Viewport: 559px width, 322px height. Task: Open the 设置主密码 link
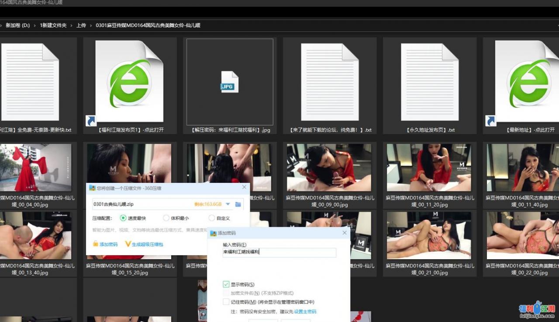(305, 312)
